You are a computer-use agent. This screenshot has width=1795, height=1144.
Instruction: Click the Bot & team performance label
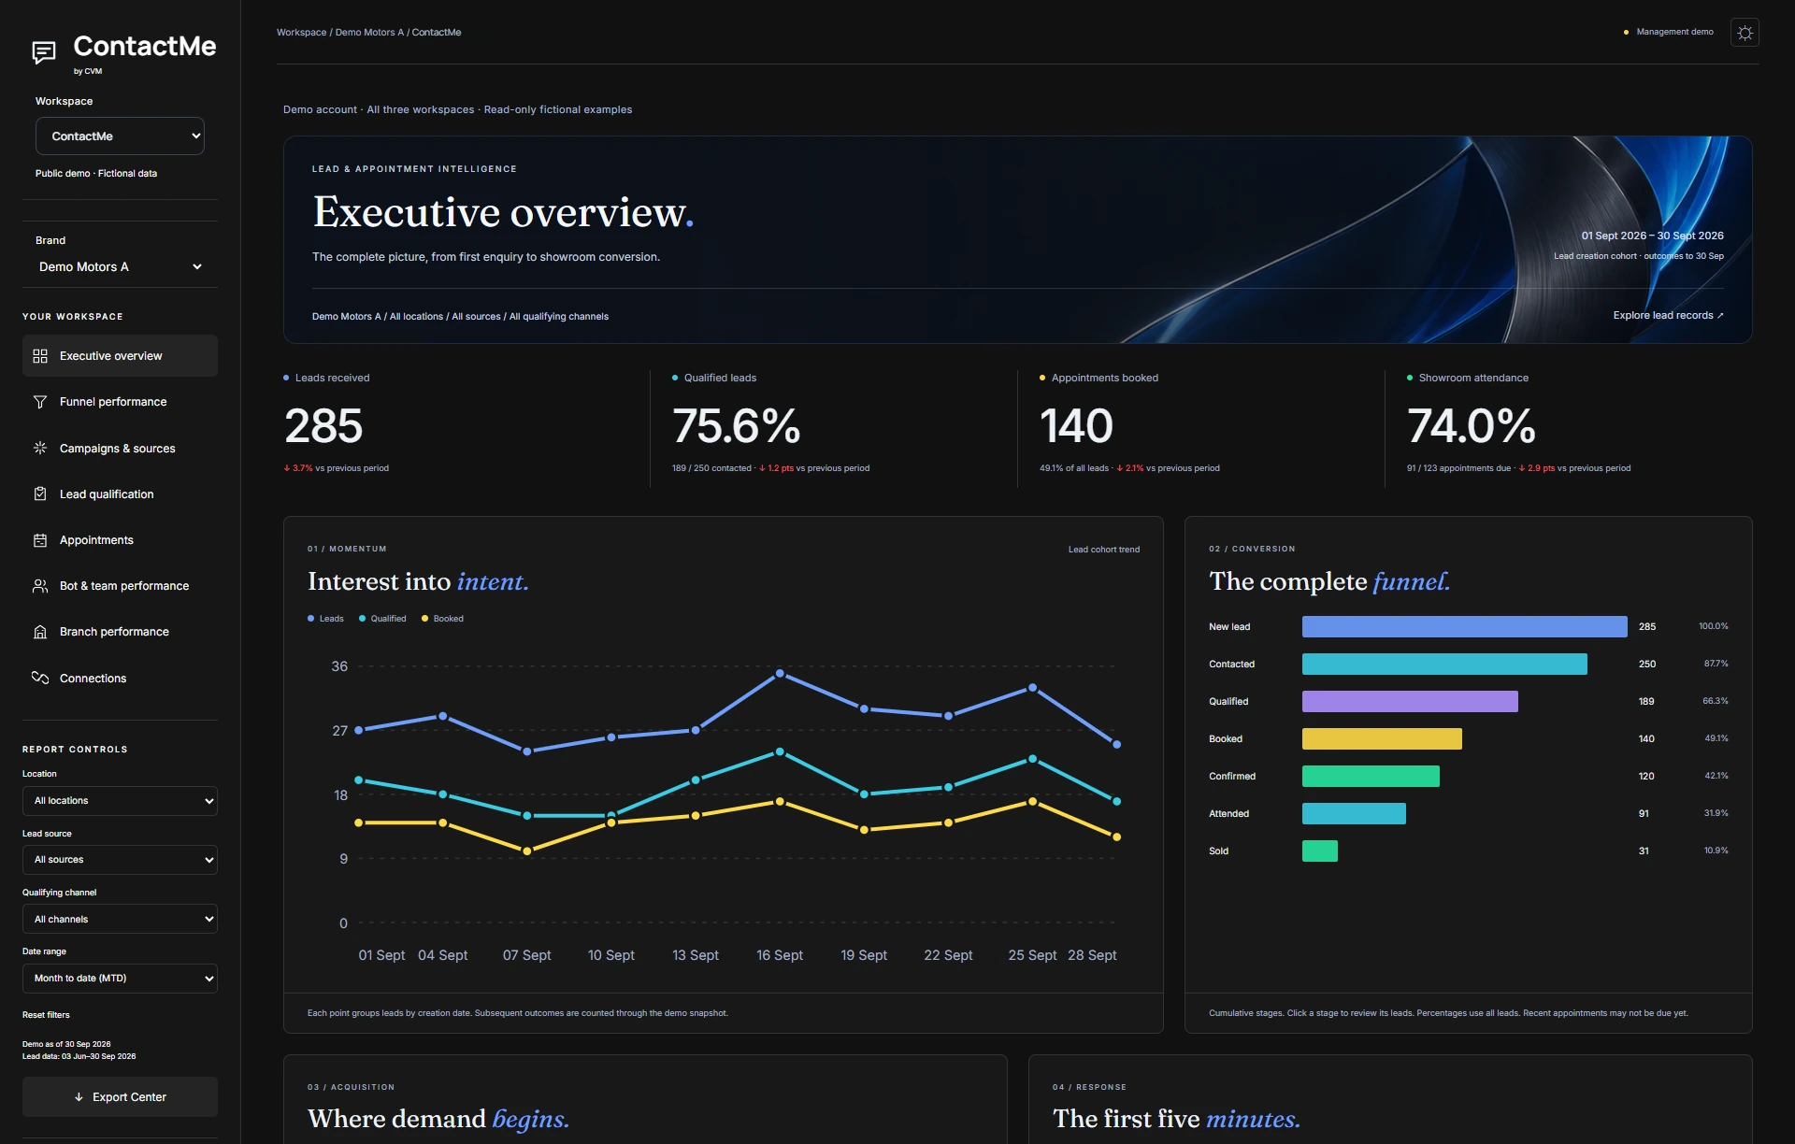(124, 586)
